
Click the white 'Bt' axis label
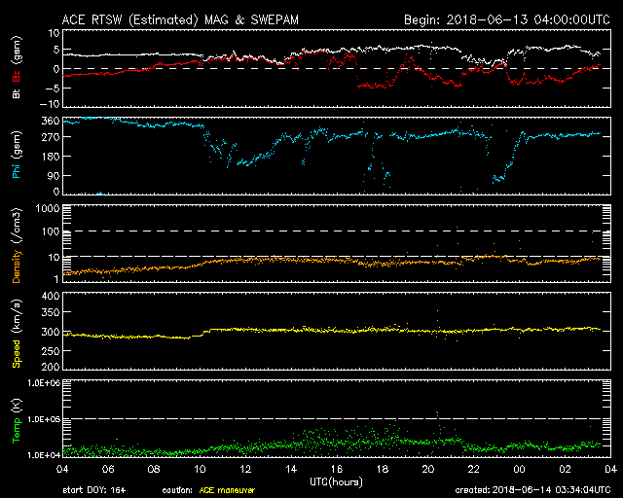(x=17, y=93)
